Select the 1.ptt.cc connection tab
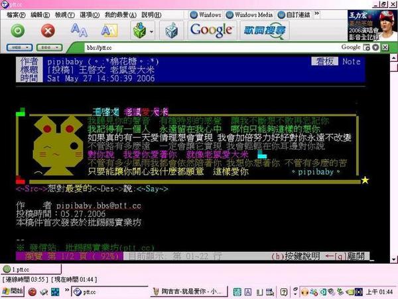Viewport: 398px width, 299px height. pyautogui.click(x=31, y=269)
